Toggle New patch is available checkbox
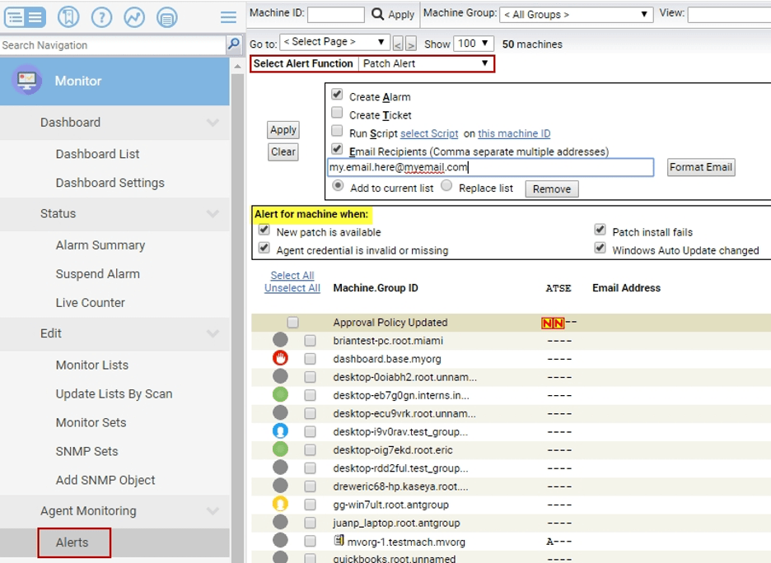 [264, 230]
